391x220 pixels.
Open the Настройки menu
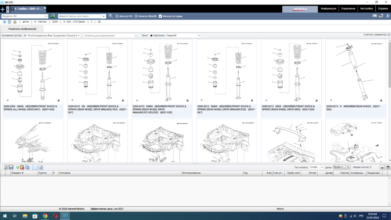pos(366,9)
